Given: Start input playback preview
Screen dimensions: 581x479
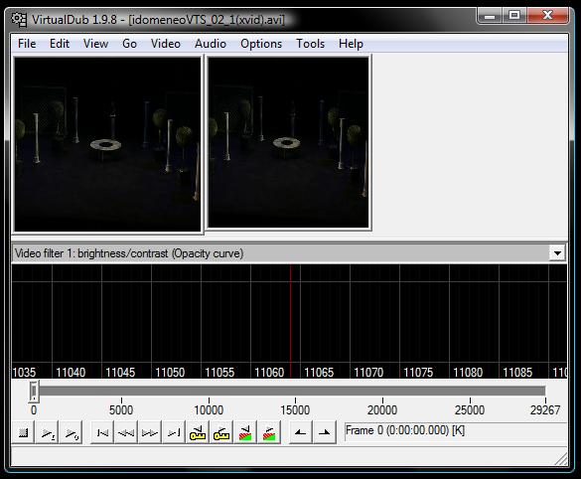Looking at the screenshot, I should [x=48, y=432].
